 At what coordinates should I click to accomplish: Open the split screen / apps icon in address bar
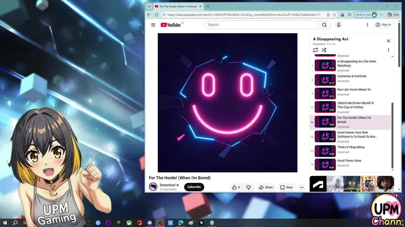[x=328, y=15]
